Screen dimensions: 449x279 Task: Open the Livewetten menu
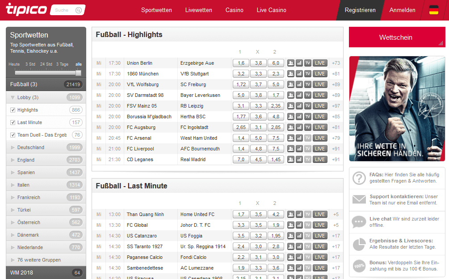click(x=198, y=10)
